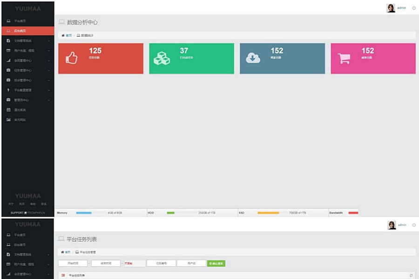
Task: Open the red-text status dropdown in filter row
Action: click(x=135, y=263)
